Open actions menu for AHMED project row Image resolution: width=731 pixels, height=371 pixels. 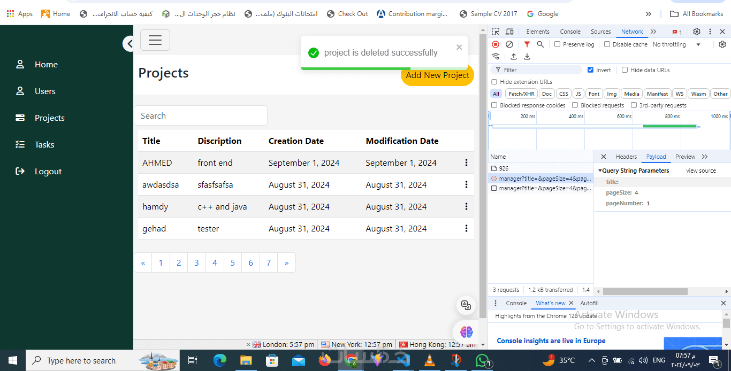click(466, 163)
